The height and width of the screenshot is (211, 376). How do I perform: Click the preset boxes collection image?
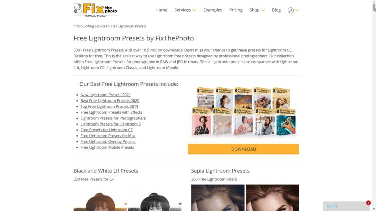(243, 111)
